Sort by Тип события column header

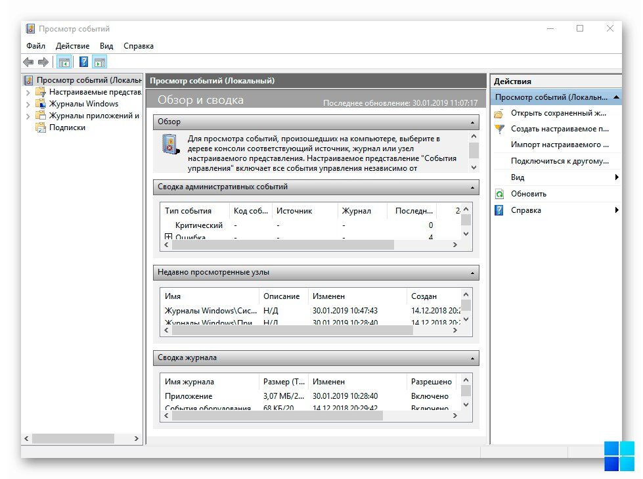coord(195,211)
